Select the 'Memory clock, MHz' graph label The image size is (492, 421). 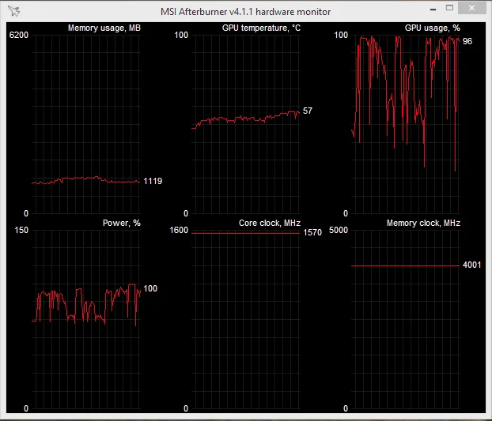pos(423,223)
